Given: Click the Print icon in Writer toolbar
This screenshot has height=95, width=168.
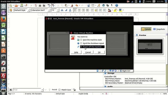Looking at the screenshot, I should (x=40, y=5).
